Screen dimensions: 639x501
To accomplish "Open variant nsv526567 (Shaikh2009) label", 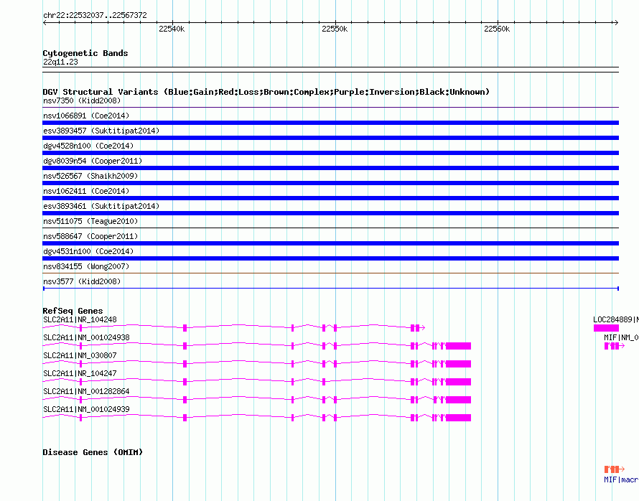I will 90,176.
